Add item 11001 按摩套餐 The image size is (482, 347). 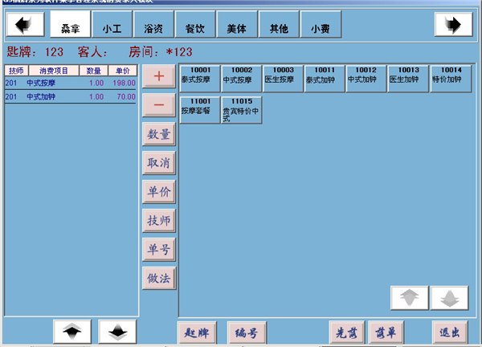pos(200,110)
